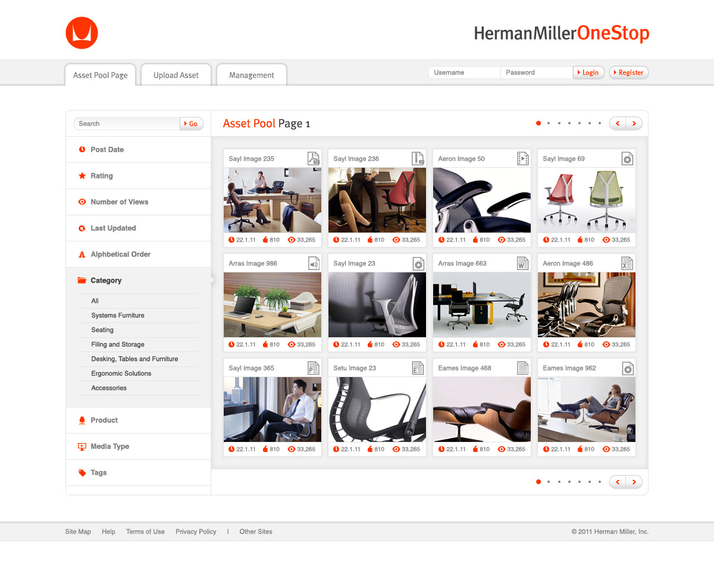Expand the Product filter section
714x565 pixels.
tap(138, 420)
